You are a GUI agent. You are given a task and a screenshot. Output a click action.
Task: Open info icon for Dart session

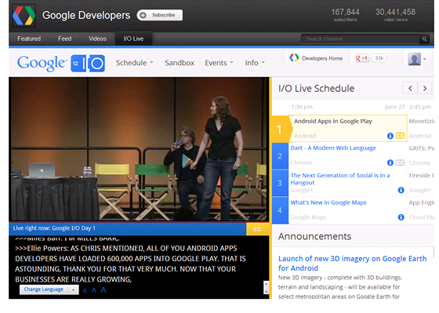pyautogui.click(x=390, y=163)
